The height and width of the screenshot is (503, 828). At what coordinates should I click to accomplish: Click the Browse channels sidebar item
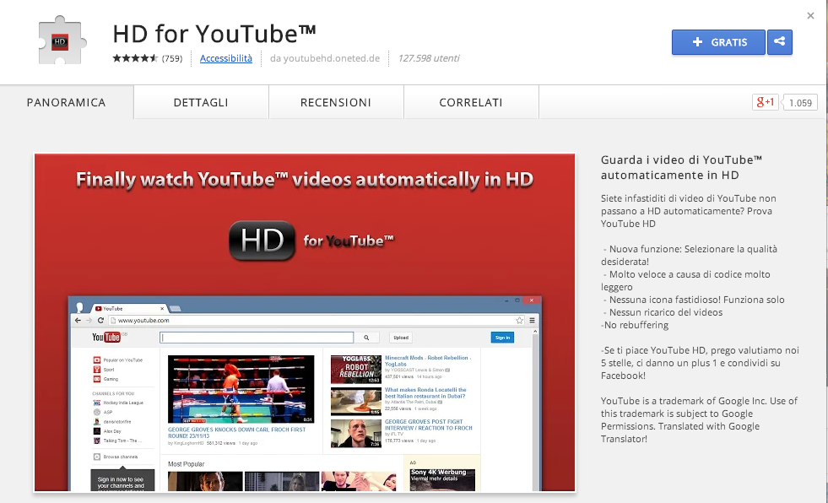116,457
